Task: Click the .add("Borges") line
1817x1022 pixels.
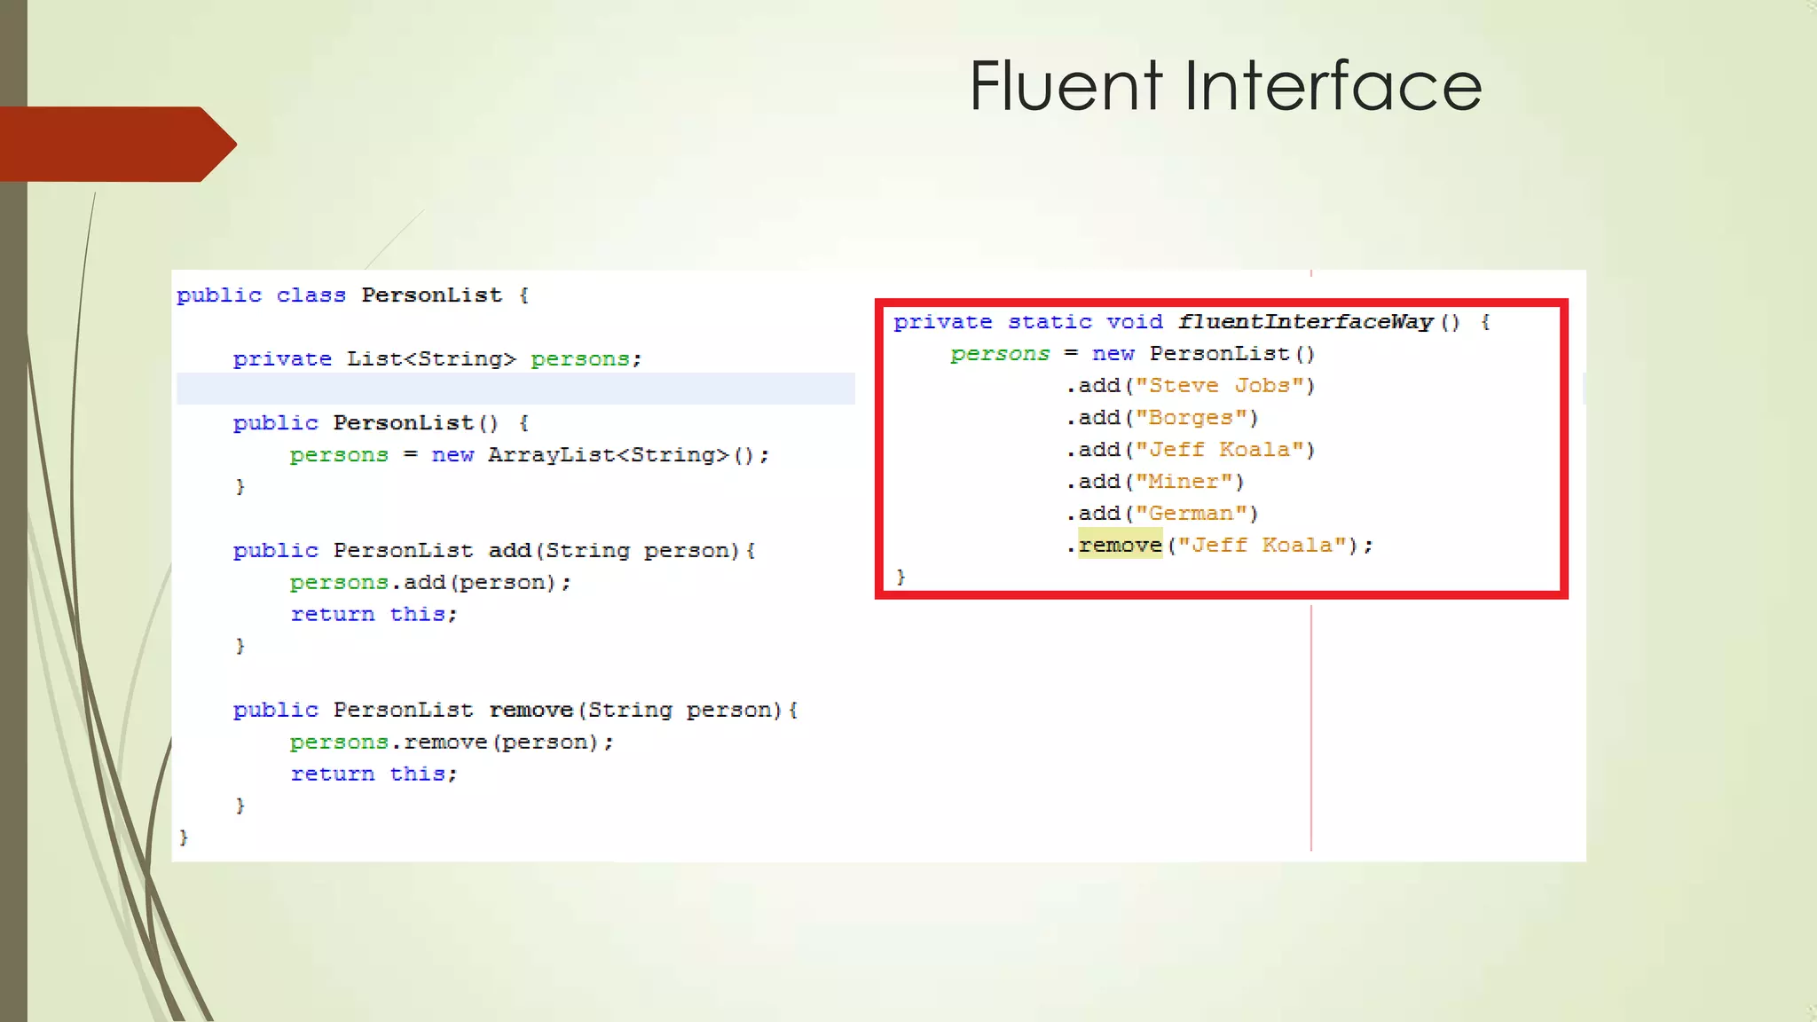Action: coord(1162,418)
